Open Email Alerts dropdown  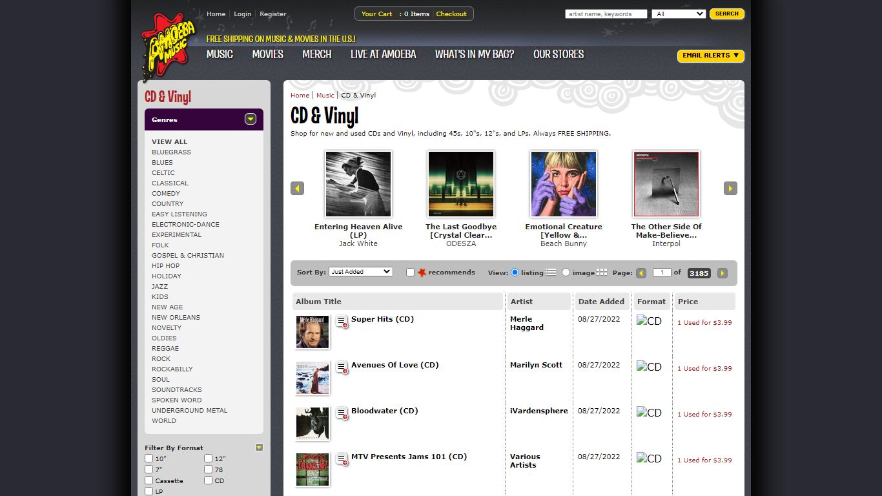pyautogui.click(x=711, y=56)
